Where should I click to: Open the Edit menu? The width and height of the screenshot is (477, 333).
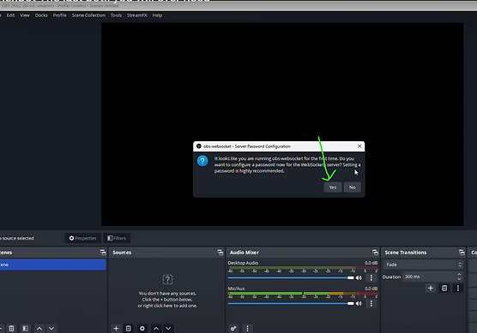coord(10,15)
